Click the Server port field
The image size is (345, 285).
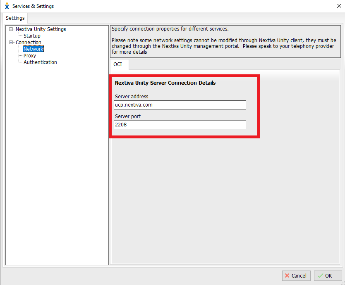tap(180, 124)
